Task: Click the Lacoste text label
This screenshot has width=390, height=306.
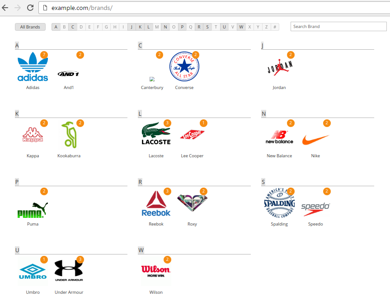Action: pyautogui.click(x=156, y=156)
